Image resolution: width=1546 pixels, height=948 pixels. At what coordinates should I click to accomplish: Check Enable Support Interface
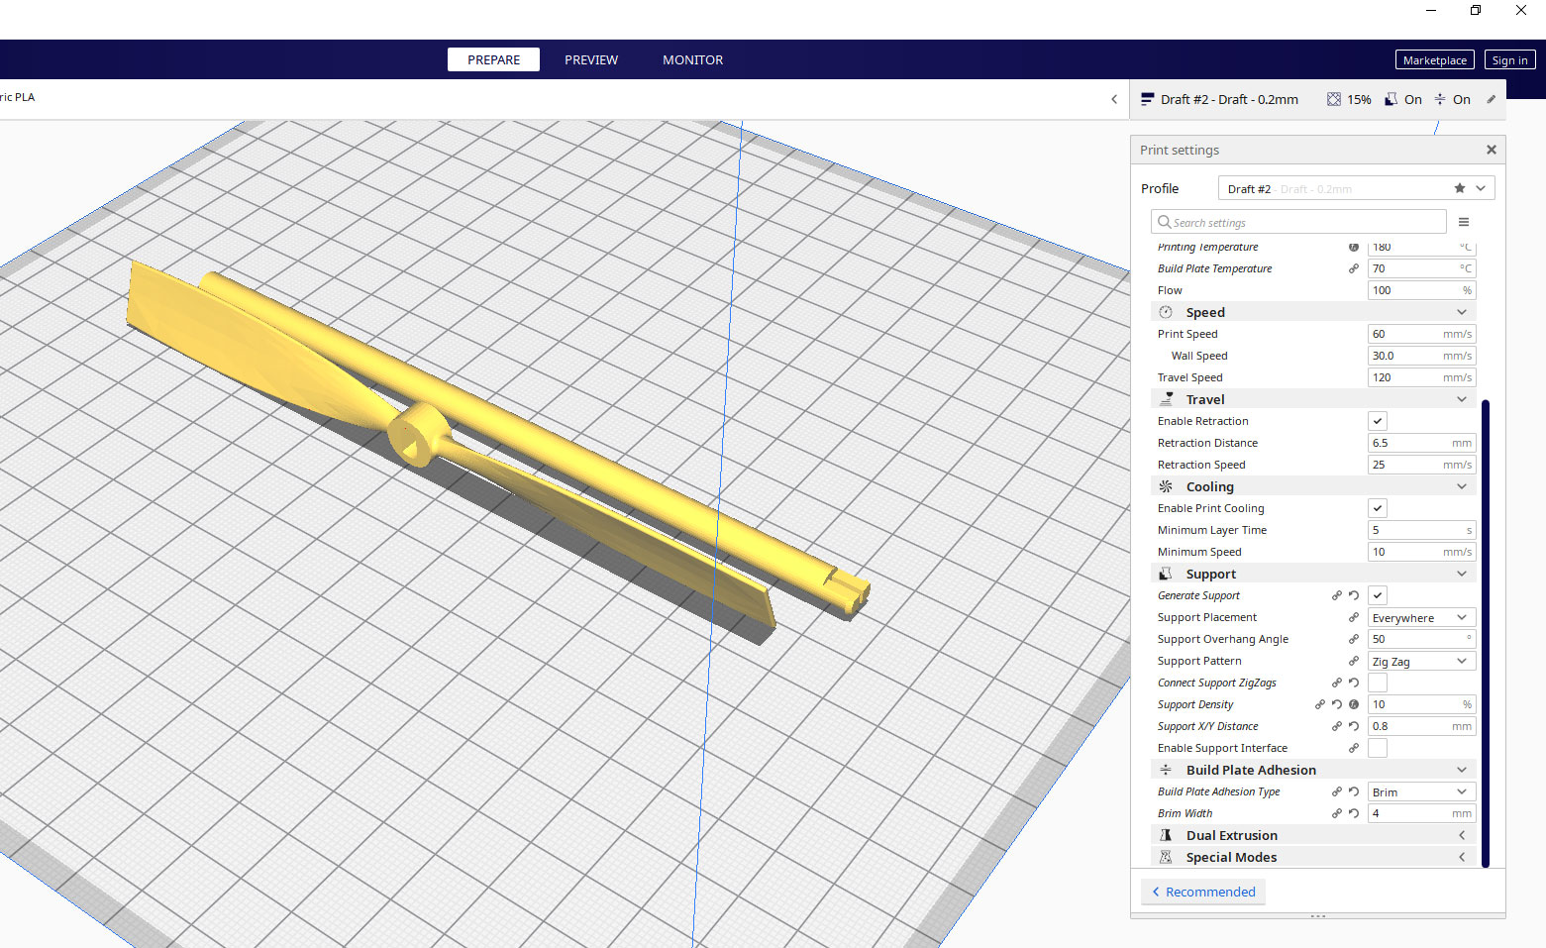tap(1378, 748)
